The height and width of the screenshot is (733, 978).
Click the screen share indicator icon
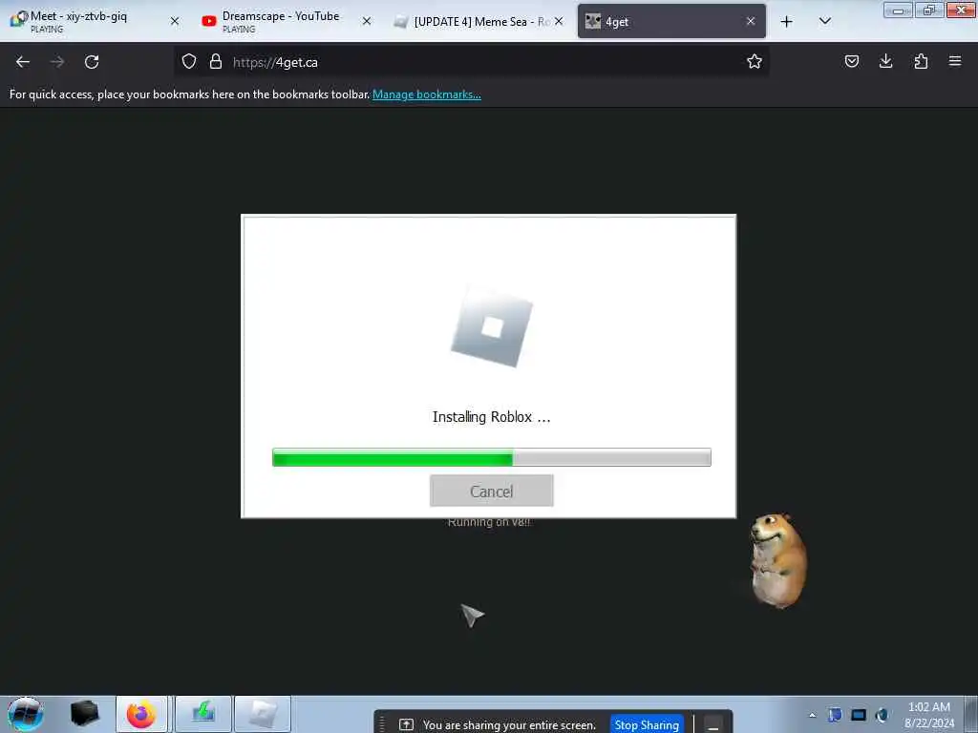click(406, 725)
